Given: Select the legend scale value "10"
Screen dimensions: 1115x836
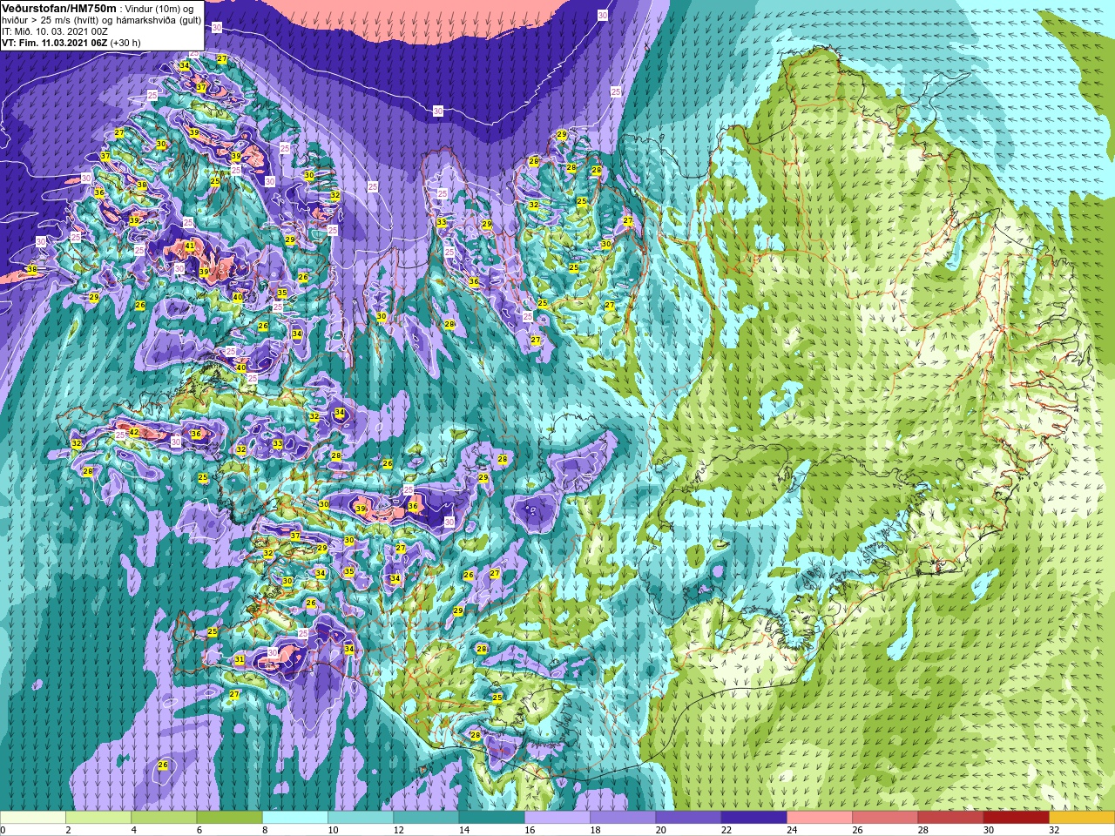Looking at the screenshot, I should (x=333, y=830).
